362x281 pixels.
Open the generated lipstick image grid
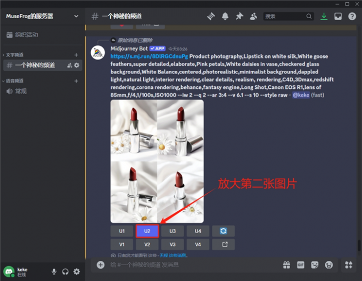coord(157,161)
